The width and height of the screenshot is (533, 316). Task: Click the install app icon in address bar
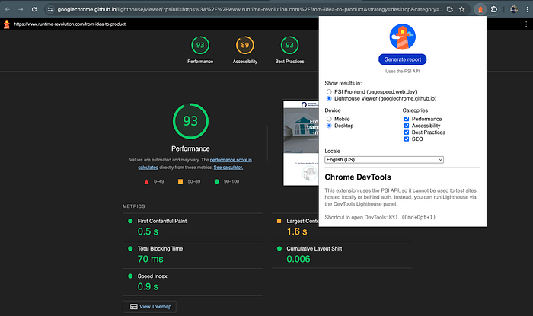click(x=450, y=9)
